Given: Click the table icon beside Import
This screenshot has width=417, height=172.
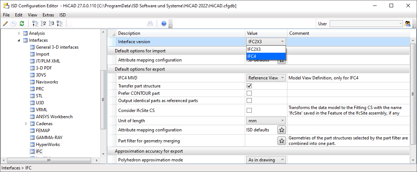Looking at the screenshot, I should [32, 54].
